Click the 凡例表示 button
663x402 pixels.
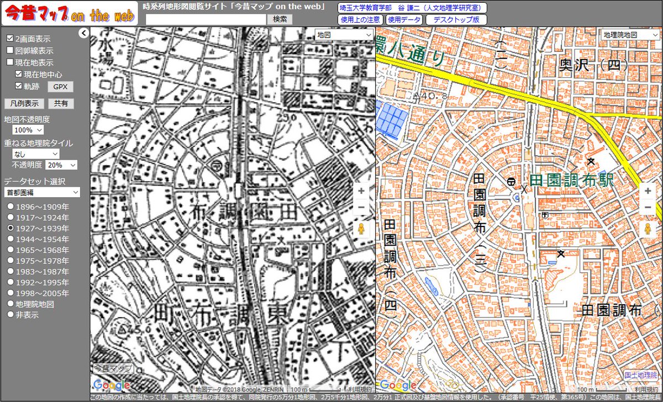click(x=24, y=103)
